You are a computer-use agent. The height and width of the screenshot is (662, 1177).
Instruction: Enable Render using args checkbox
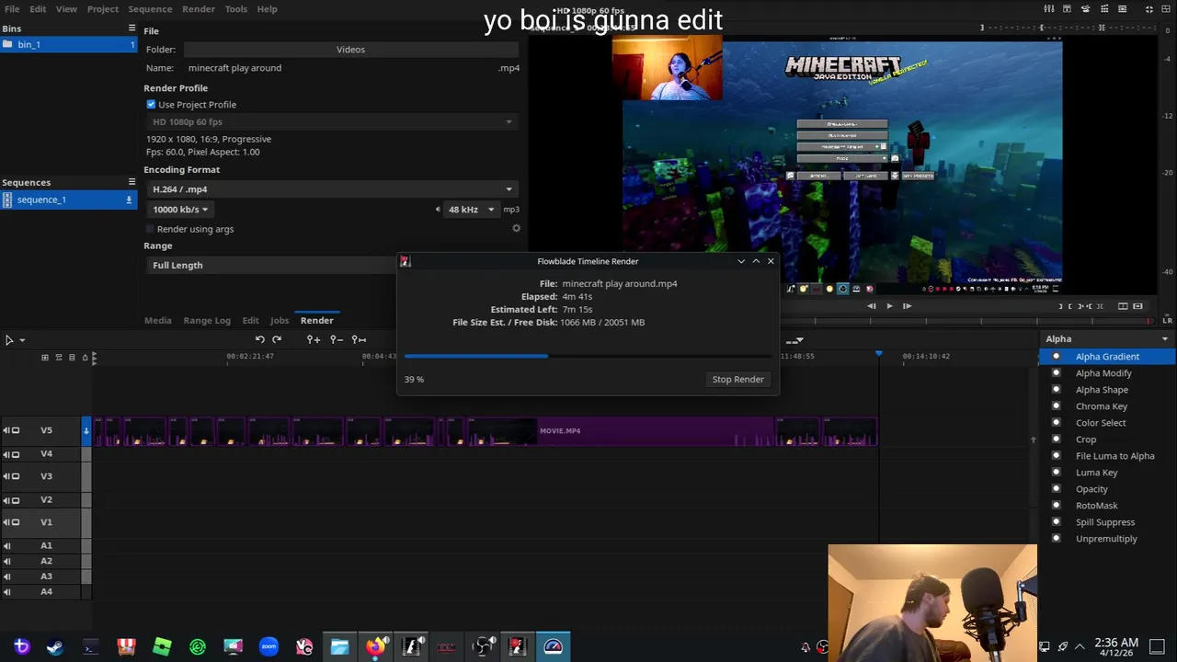150,229
